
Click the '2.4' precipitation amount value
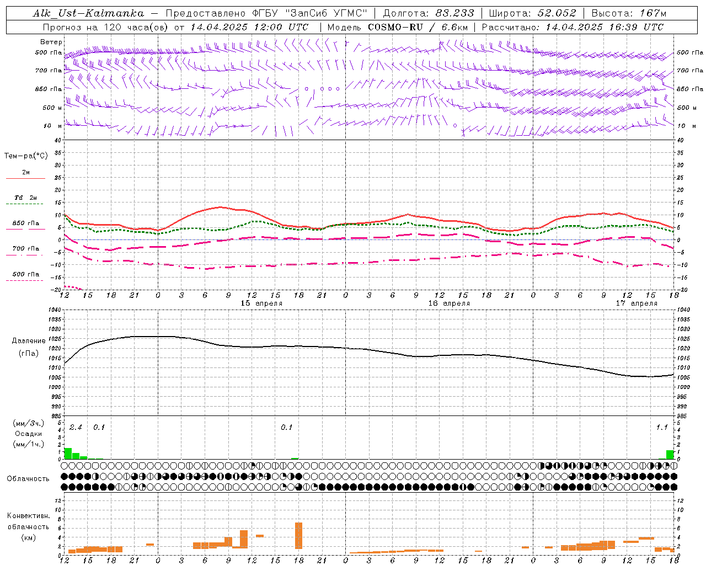click(x=76, y=428)
